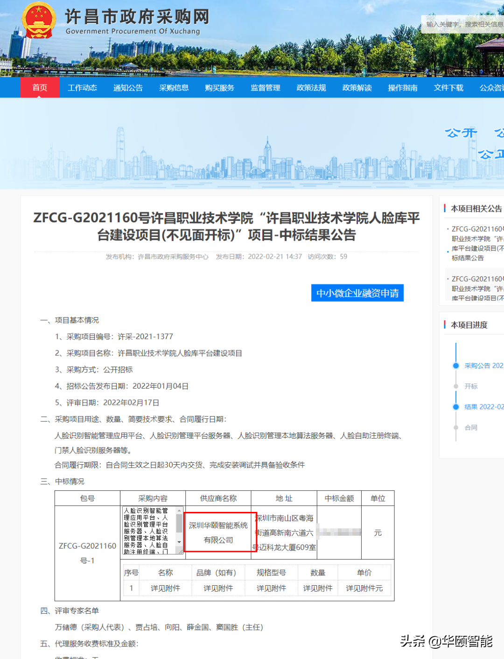
Task: Click the ZFCG-G2021160号-1 package cell
Action: pyautogui.click(x=87, y=553)
